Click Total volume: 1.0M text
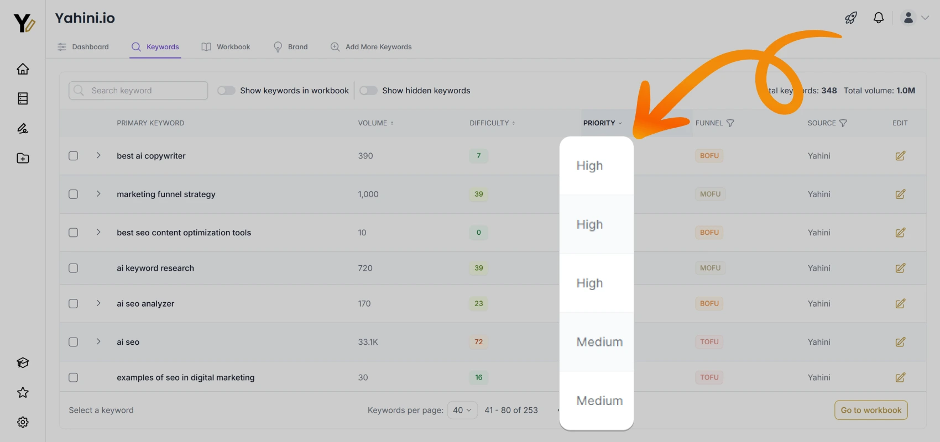940x442 pixels. click(879, 91)
